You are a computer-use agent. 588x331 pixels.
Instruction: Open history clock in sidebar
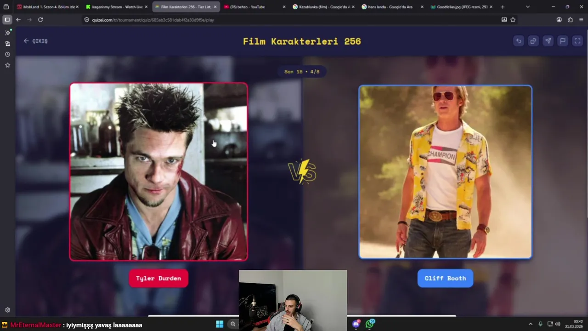[7, 54]
